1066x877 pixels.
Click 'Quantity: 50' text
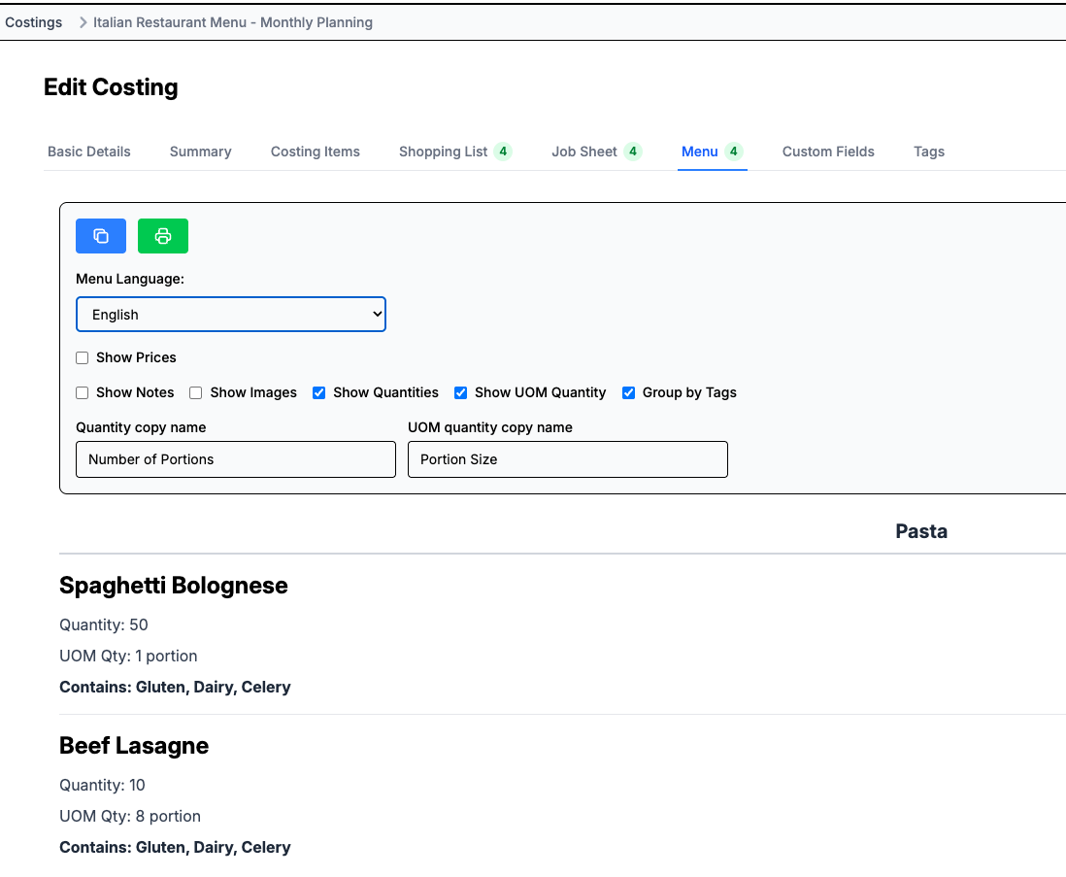pyautogui.click(x=103, y=624)
